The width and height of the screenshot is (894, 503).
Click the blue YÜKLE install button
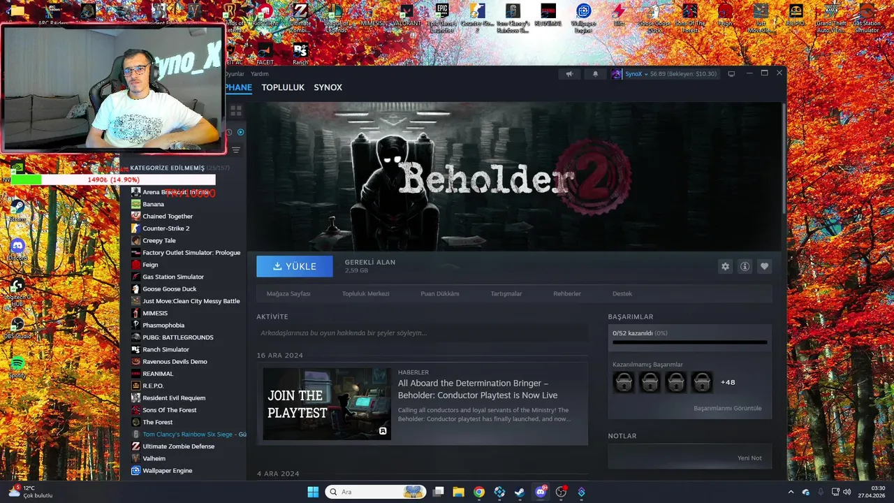pyautogui.click(x=295, y=266)
